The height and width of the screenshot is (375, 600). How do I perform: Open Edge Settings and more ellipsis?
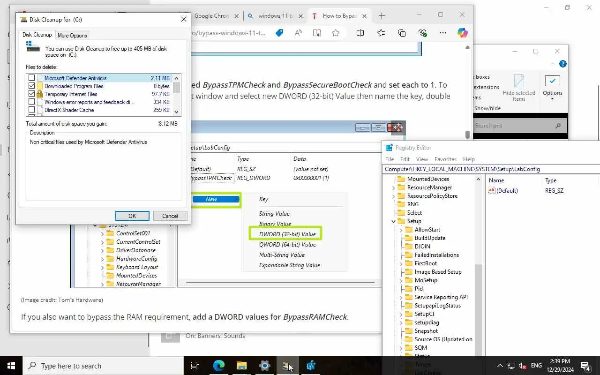(443, 33)
